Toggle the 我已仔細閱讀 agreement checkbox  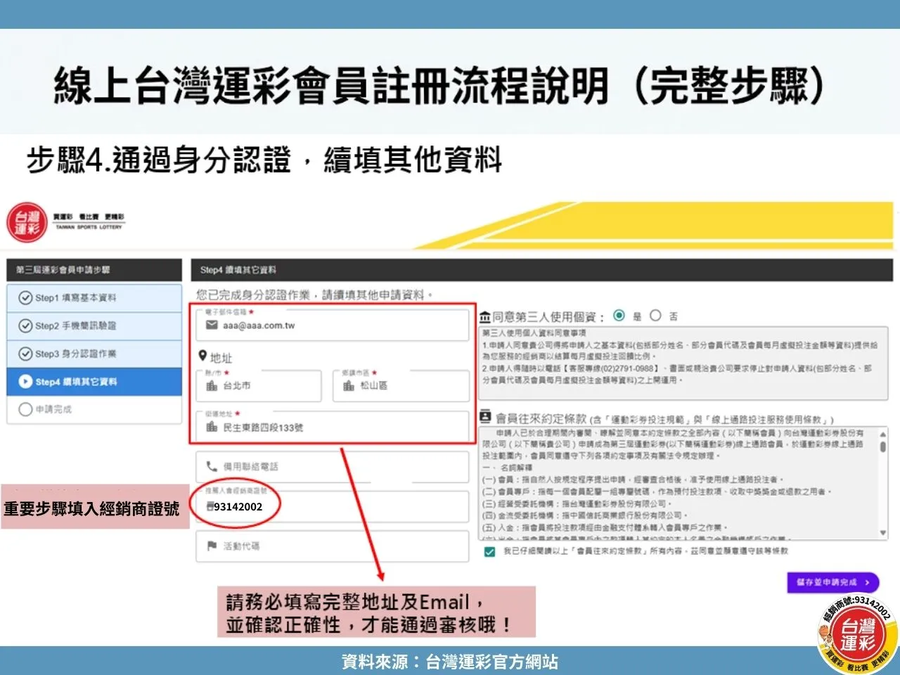[489, 552]
